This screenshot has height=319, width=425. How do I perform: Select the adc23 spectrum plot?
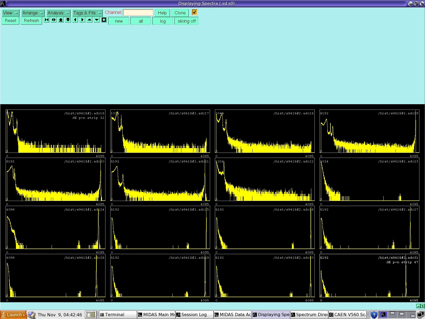[369, 180]
